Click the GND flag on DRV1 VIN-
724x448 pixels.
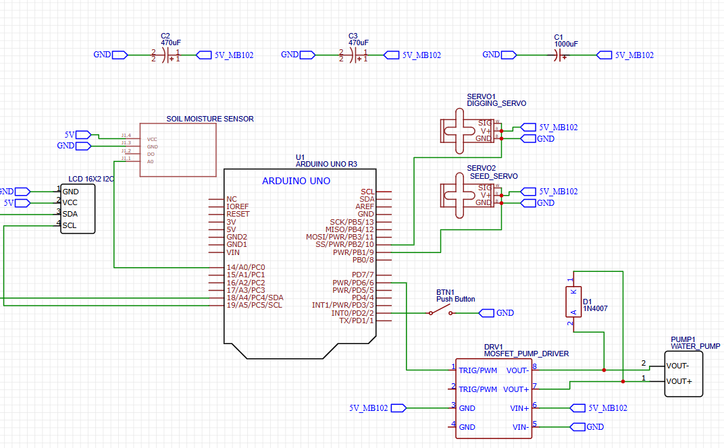pos(577,427)
